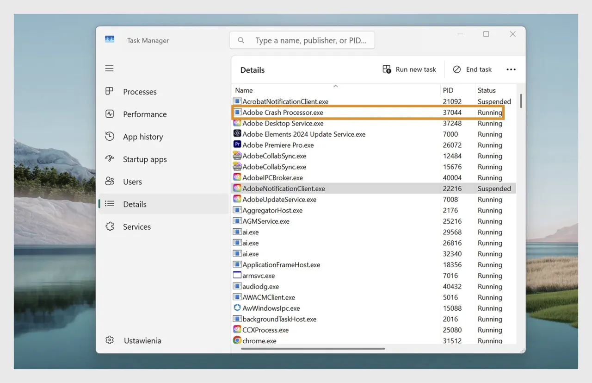Open the Services view
Image resolution: width=592 pixels, height=383 pixels.
[x=136, y=226]
